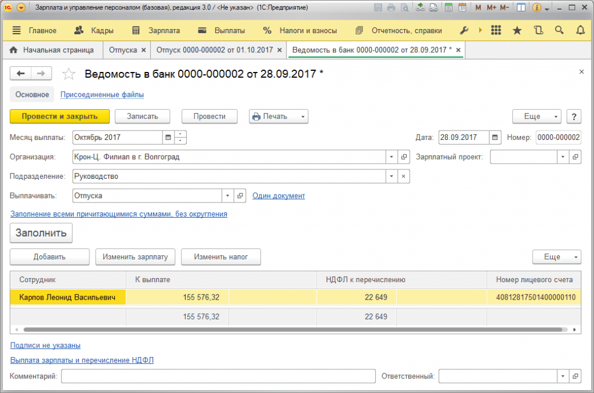Open the Организация value form icon

(x=404, y=157)
